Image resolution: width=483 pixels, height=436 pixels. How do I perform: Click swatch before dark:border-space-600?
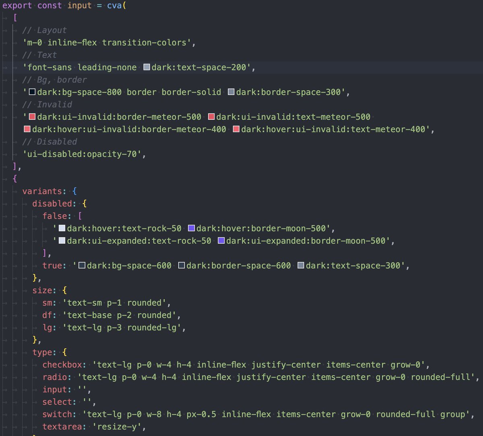click(182, 265)
